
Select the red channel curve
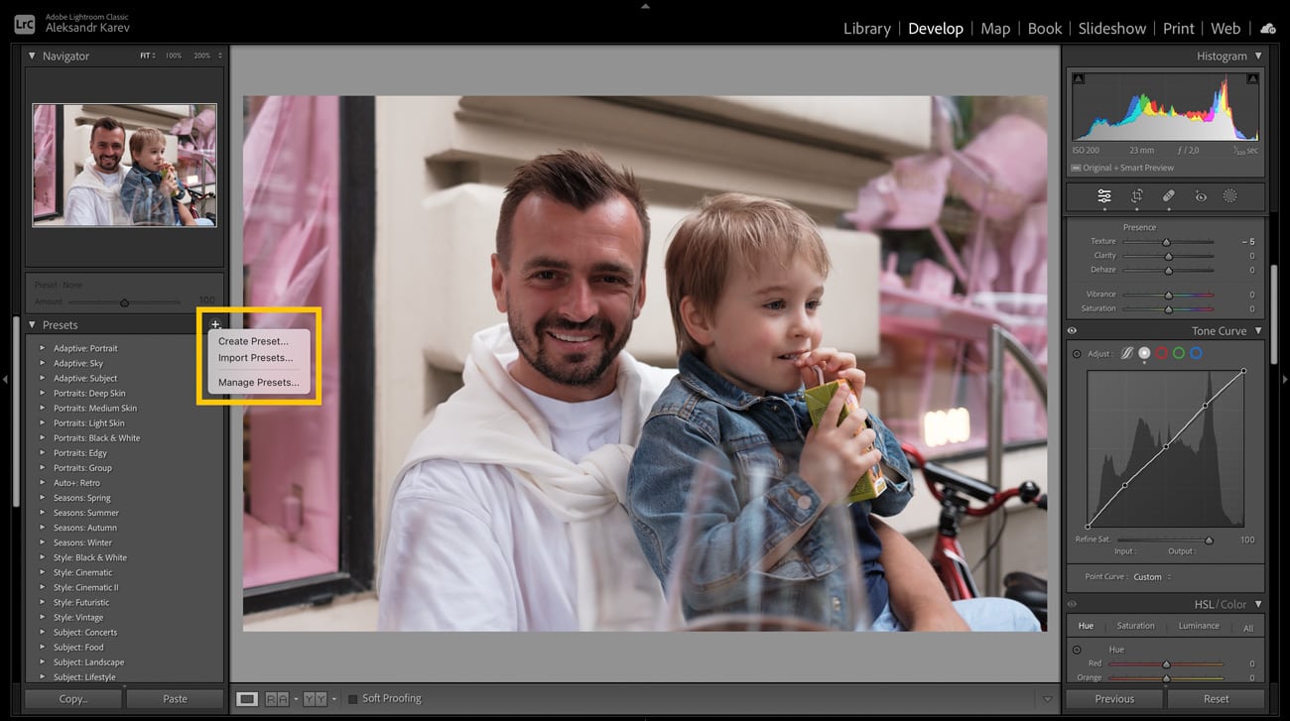[1162, 353]
